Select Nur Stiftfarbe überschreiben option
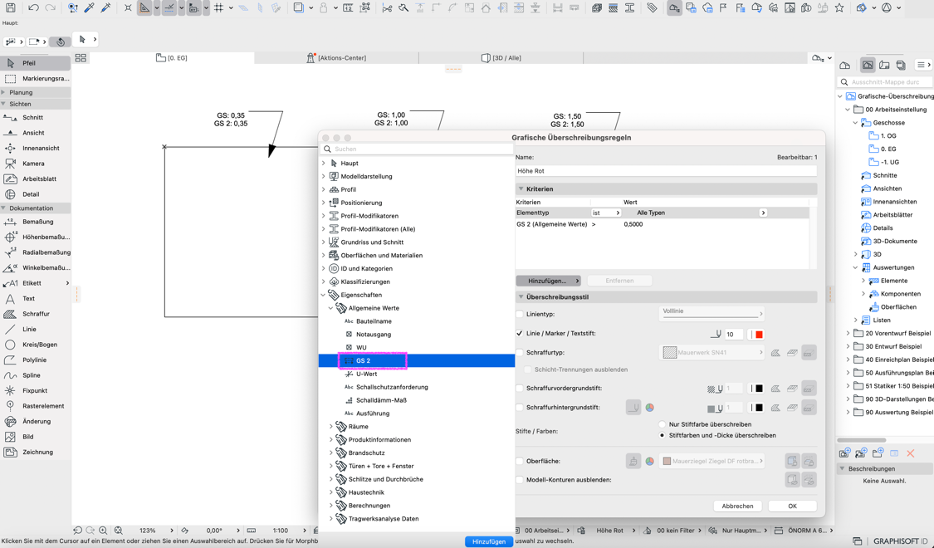 [662, 425]
